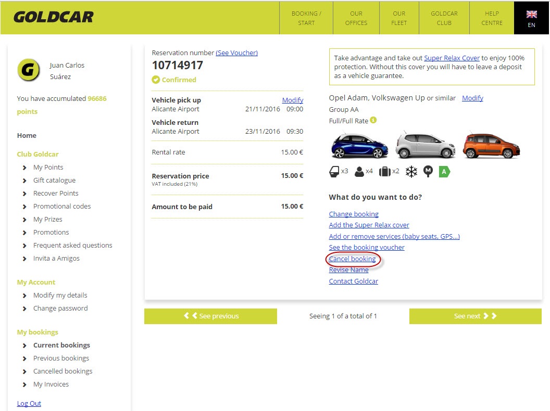The width and height of the screenshot is (550, 411).
Task: Click reservation number 10714917
Action: tap(178, 65)
